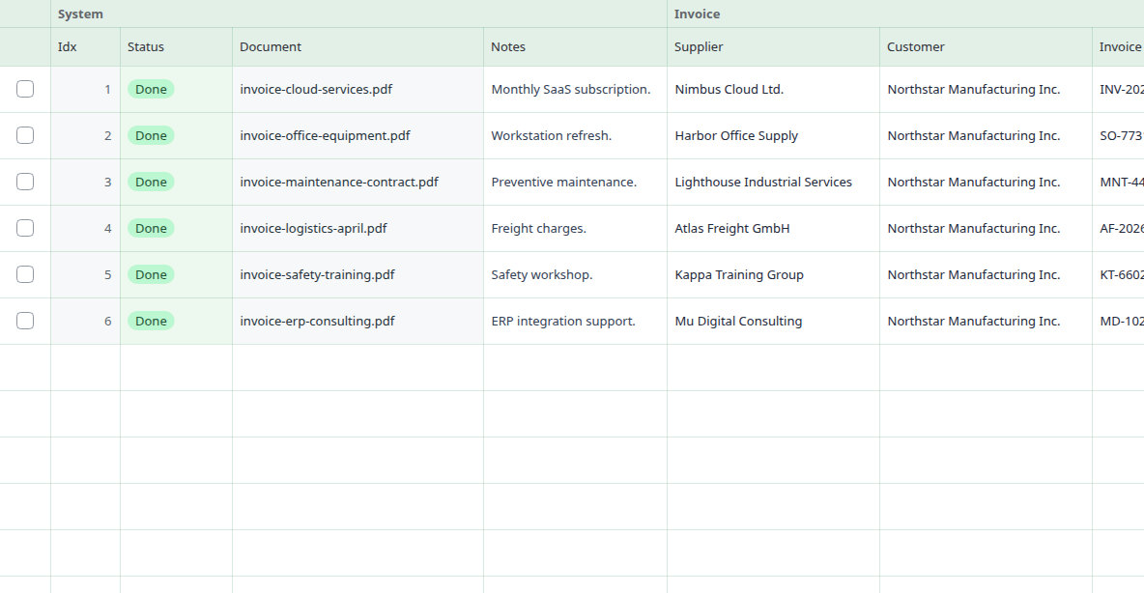Click Done status of invoice-safety-training.pdf
Image resolution: width=1144 pixels, height=593 pixels.
(x=151, y=274)
